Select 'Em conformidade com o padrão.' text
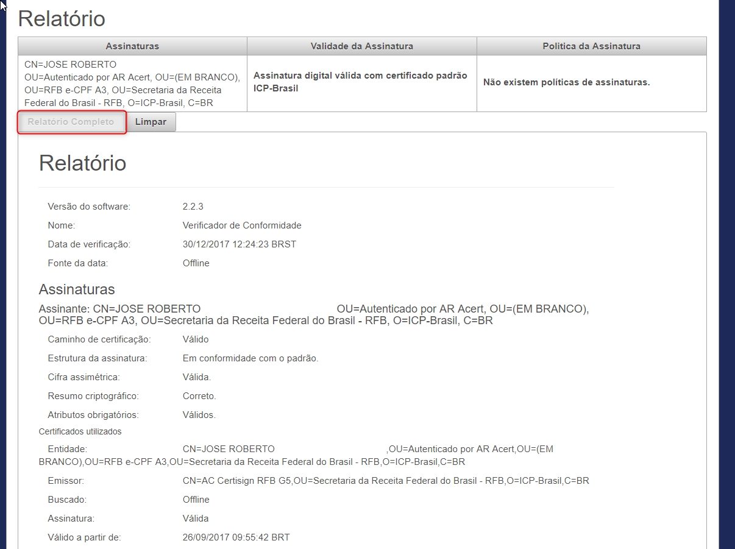Viewport: 735px width, 549px height. (x=250, y=358)
